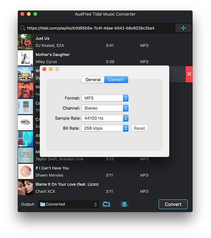Switch to the General tab
The height and width of the screenshot is (238, 211).
93,79
